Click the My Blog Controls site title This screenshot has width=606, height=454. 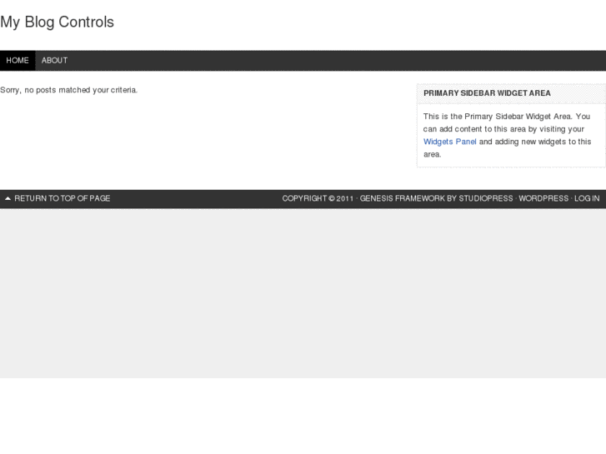tap(57, 22)
